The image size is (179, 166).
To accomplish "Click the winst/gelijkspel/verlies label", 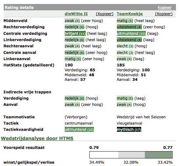I will 29,162.
